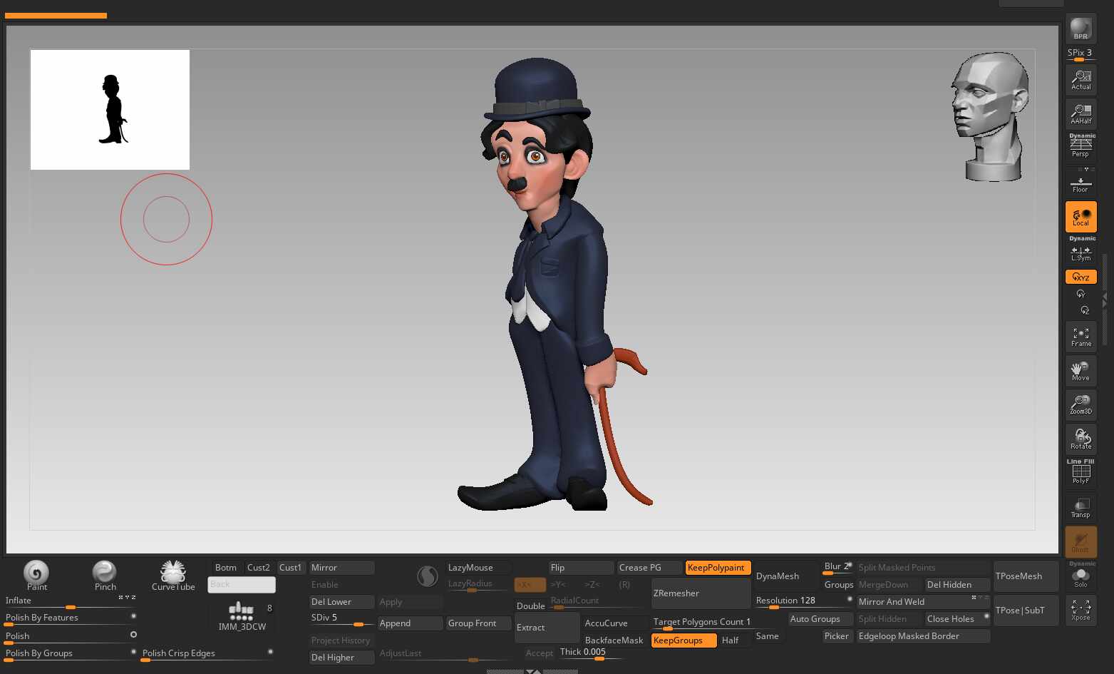Select the Paint brush
This screenshot has height=674, width=1114.
[36, 575]
